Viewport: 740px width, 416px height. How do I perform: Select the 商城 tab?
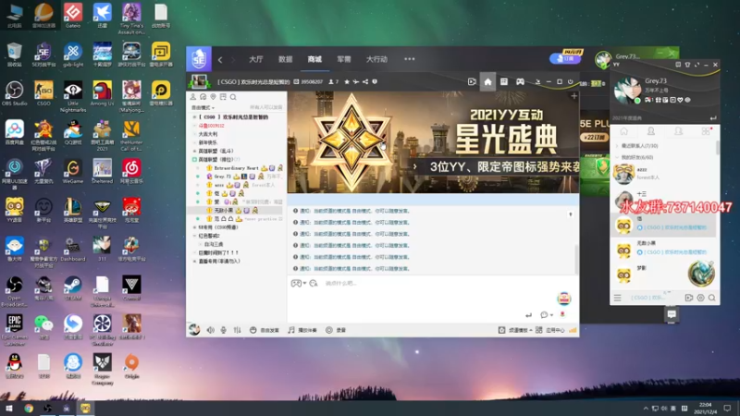pos(314,59)
